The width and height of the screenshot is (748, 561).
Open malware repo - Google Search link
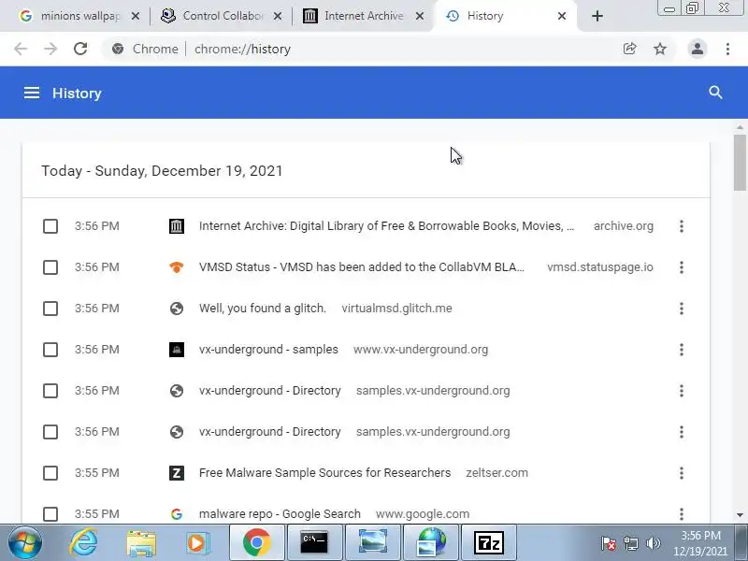point(280,513)
